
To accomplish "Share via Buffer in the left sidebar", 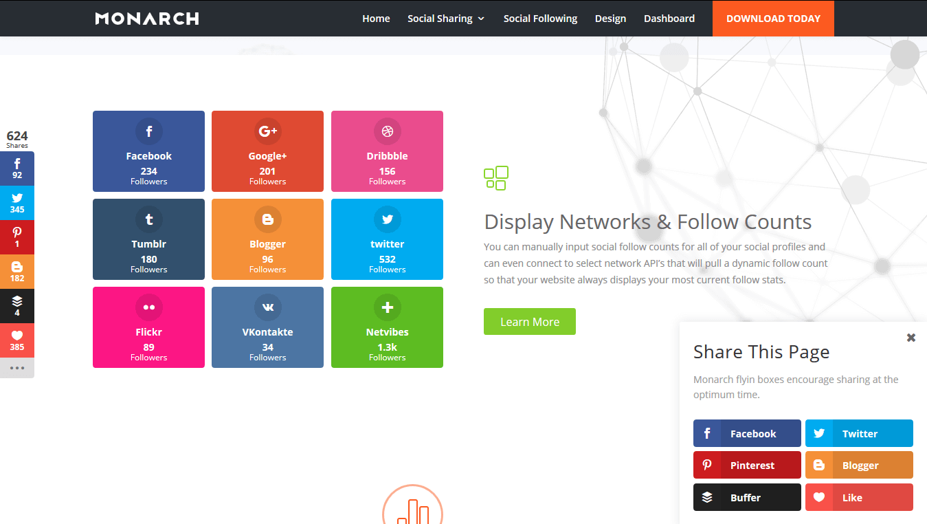I will coord(16,306).
